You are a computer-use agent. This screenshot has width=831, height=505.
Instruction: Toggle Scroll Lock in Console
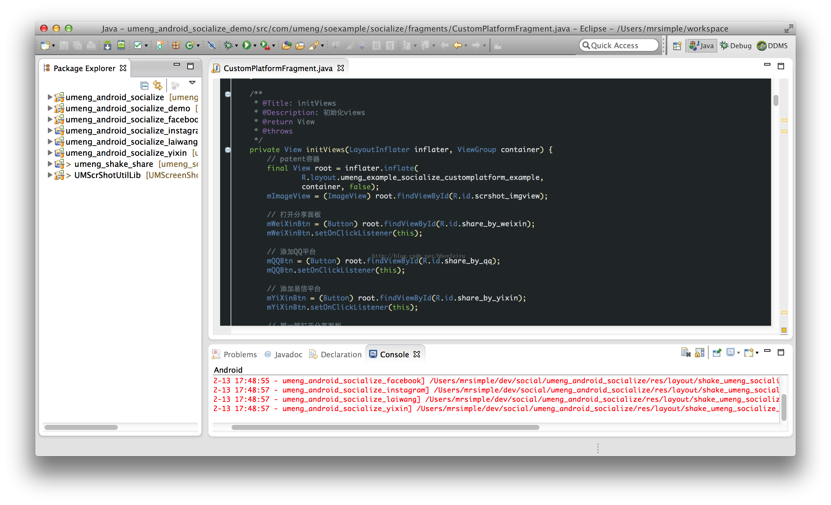pyautogui.click(x=700, y=353)
